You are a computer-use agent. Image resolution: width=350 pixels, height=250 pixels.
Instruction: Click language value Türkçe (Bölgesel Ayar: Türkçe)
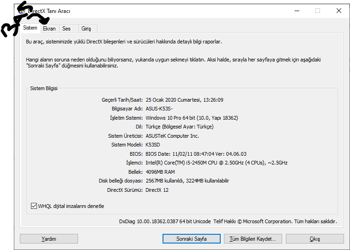tap(180, 127)
